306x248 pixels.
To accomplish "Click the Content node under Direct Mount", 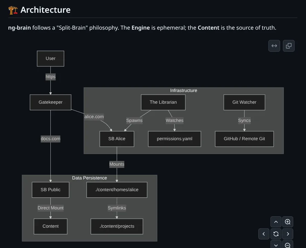I will pyautogui.click(x=50, y=226).
